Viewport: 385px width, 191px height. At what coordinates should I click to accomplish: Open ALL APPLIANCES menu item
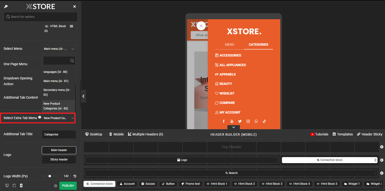pos(230,65)
